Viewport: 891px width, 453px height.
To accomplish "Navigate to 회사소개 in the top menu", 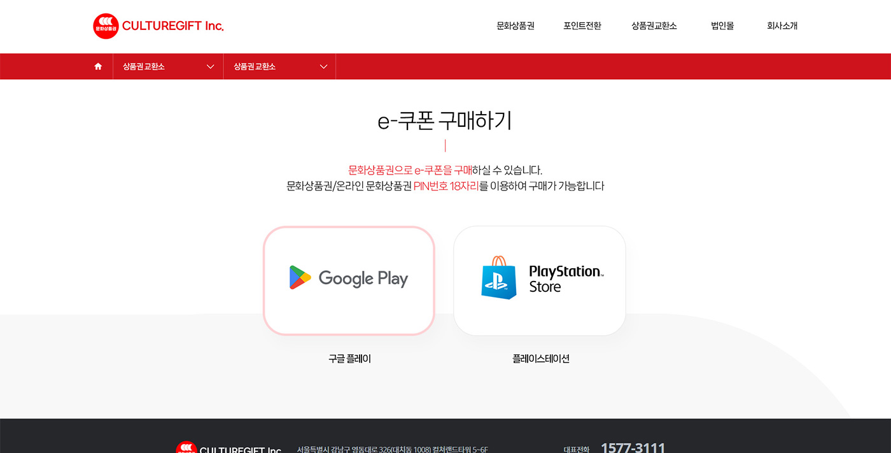I will pyautogui.click(x=782, y=26).
